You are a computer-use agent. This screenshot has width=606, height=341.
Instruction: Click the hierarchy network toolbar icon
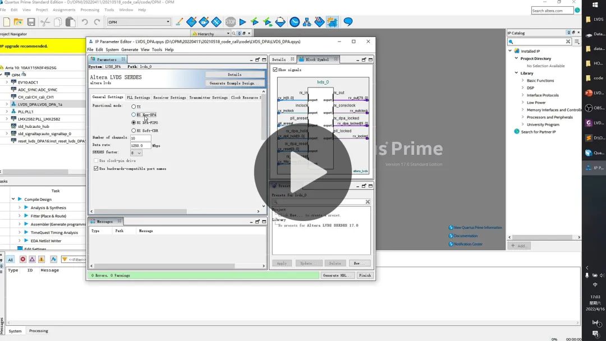tap(307, 22)
